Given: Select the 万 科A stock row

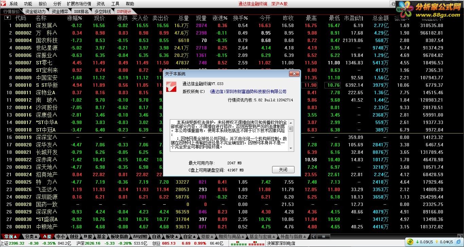Looking at the screenshot, I should pos(232,33).
